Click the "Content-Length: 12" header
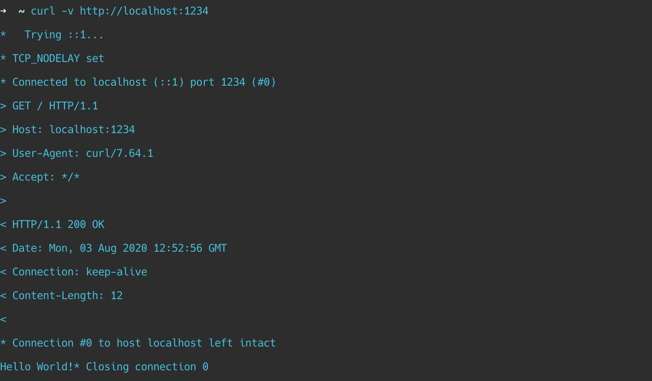Viewport: 652px width, 381px height. (67, 296)
